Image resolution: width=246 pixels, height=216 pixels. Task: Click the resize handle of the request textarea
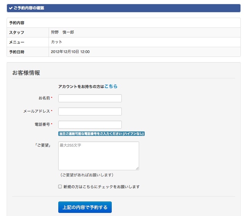point(137,168)
